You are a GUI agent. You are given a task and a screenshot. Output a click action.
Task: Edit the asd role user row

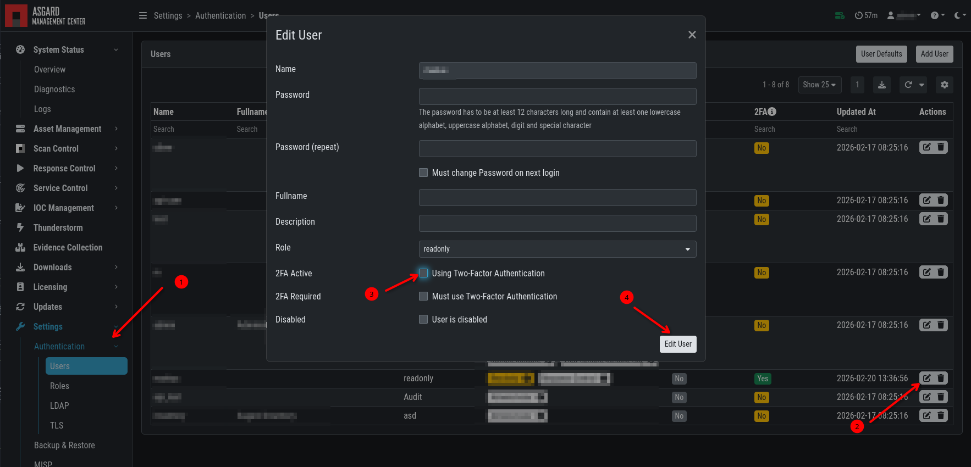[x=926, y=415]
